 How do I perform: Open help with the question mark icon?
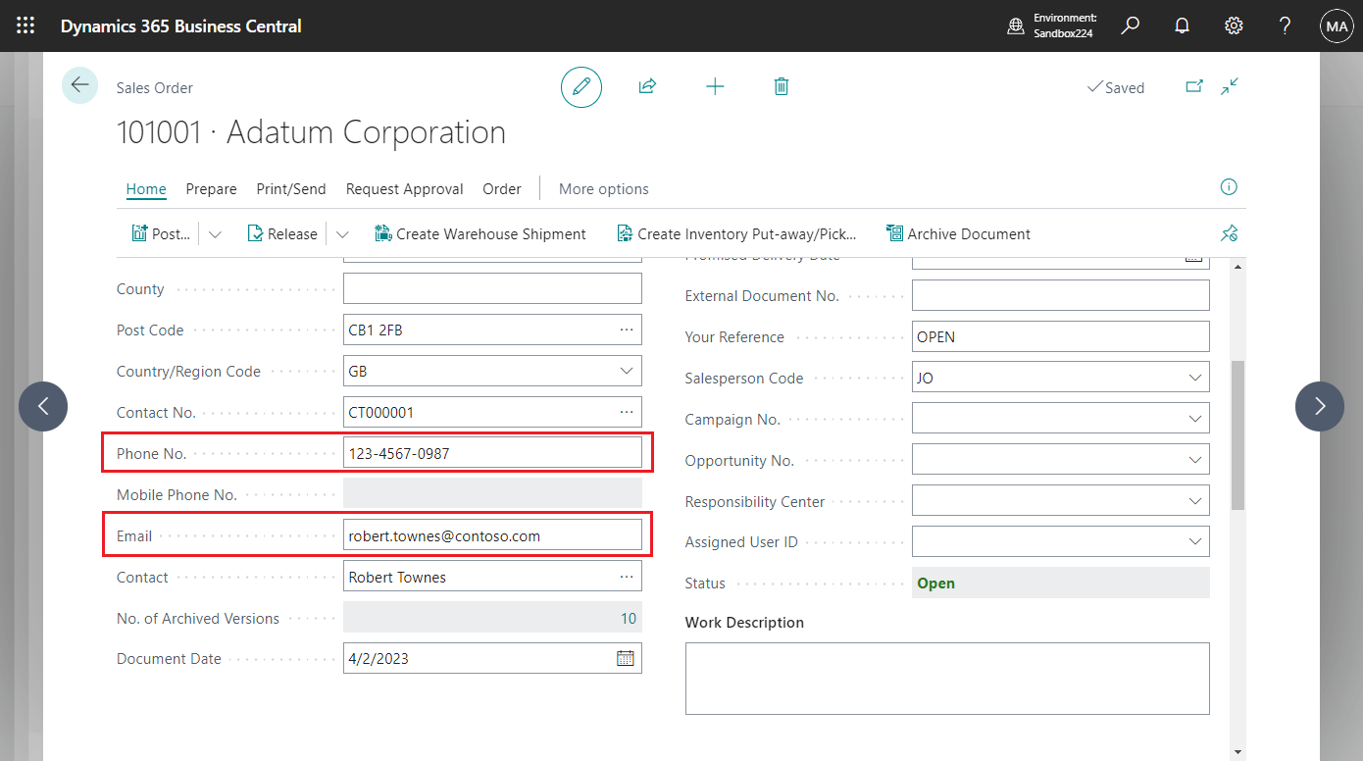(1284, 25)
